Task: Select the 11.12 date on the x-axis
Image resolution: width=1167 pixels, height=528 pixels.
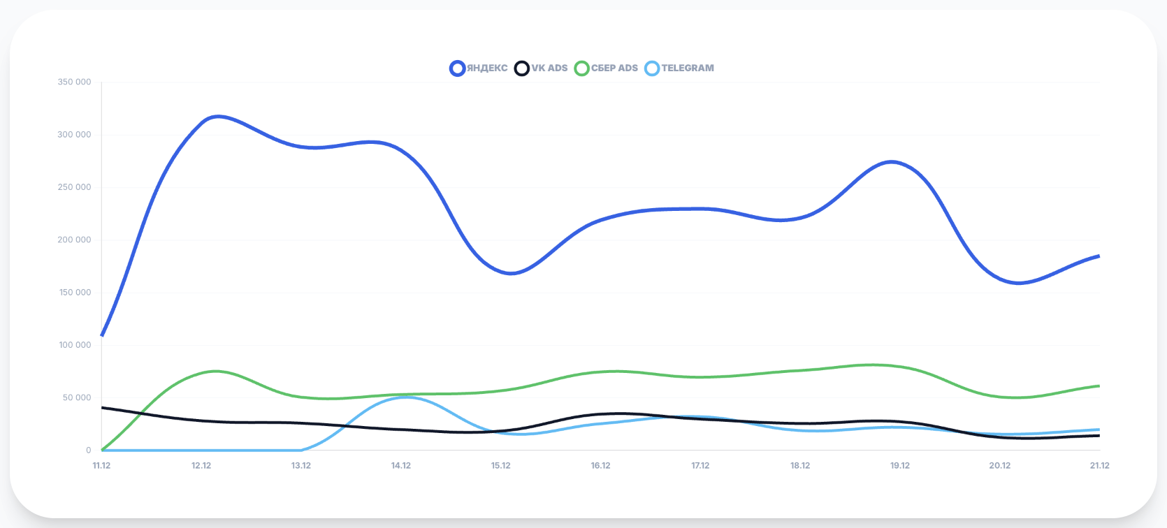Action: click(x=101, y=466)
